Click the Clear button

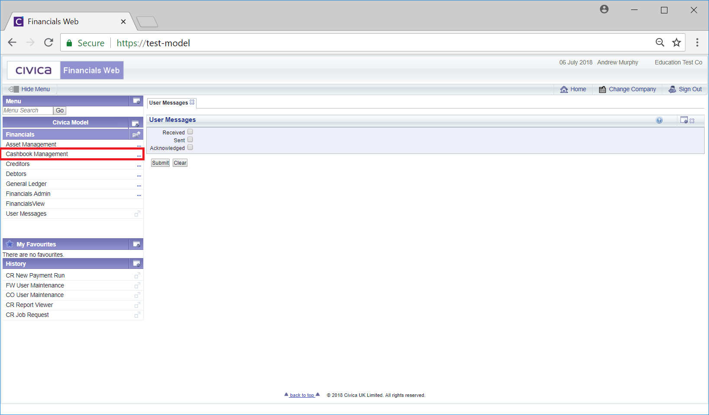(x=180, y=163)
